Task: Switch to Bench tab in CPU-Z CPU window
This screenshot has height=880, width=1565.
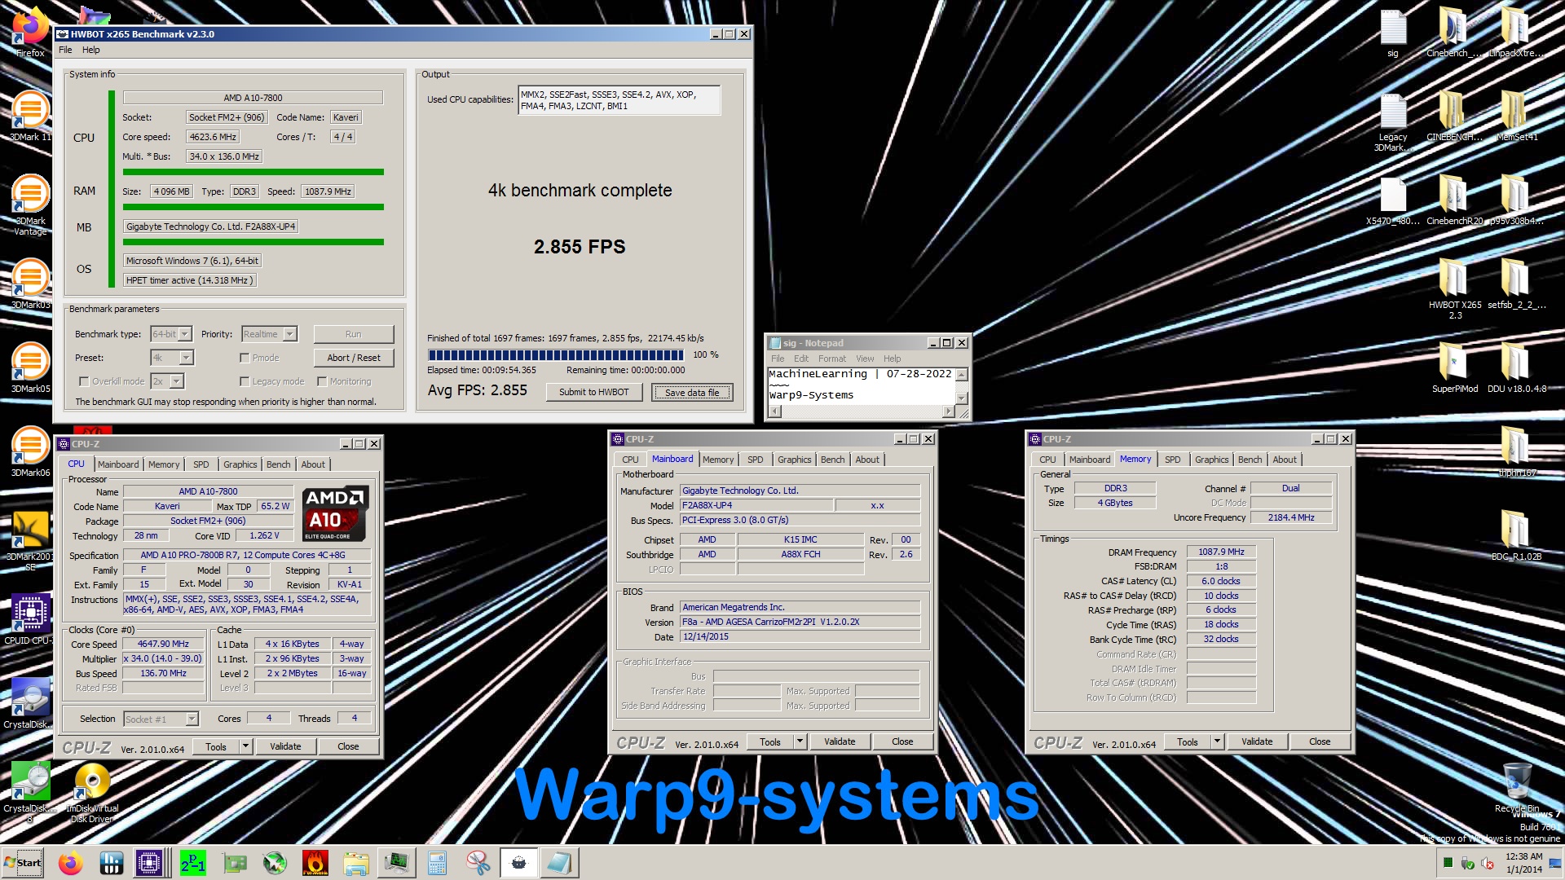Action: [x=278, y=464]
